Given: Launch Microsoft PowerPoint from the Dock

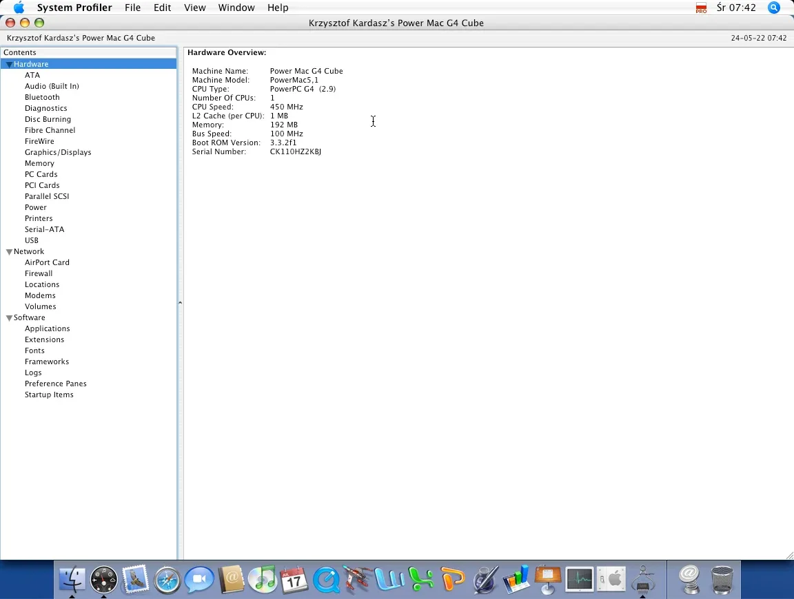Looking at the screenshot, I should 453,579.
